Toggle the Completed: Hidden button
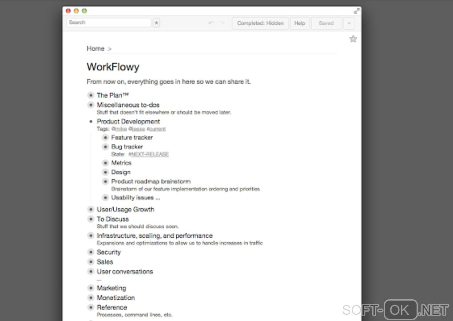Screen dimensions: 453x321 click(x=260, y=23)
